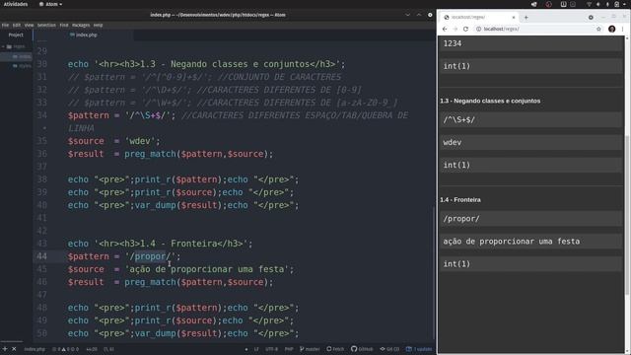Screen dimensions: 631x355
Task: Click the 1 update package notification
Action: pyautogui.click(x=419, y=349)
